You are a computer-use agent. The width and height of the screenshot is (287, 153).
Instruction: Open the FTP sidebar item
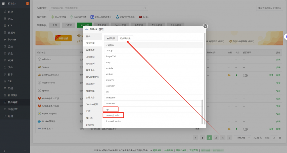coord(10,25)
